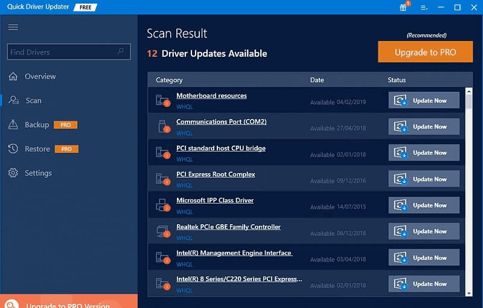Click the Upgrade to PRO button

click(x=425, y=52)
